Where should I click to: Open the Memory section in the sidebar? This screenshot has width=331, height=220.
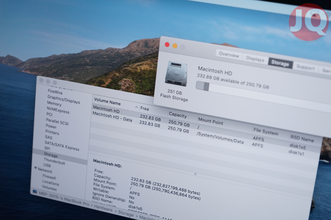54,104
